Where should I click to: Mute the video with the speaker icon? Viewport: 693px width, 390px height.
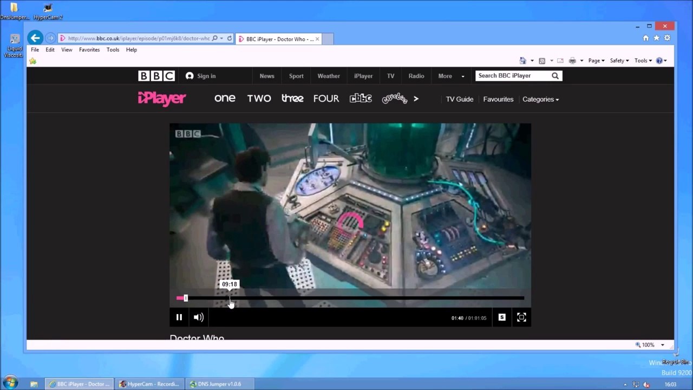coord(199,317)
